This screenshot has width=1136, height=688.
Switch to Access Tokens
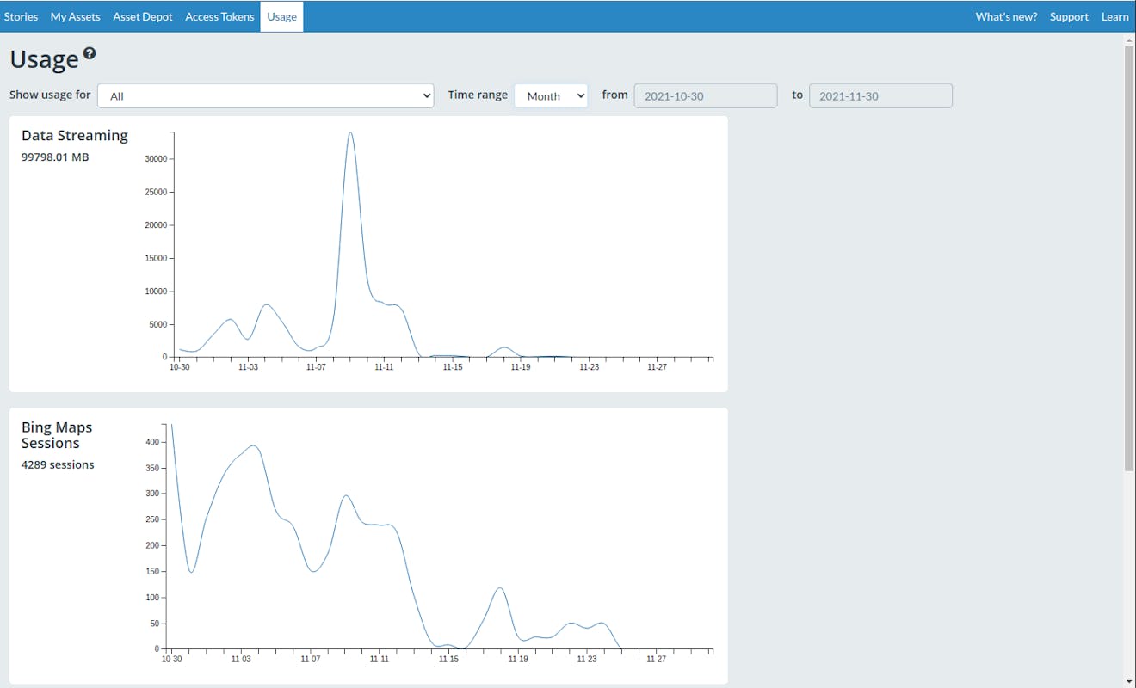219,16
